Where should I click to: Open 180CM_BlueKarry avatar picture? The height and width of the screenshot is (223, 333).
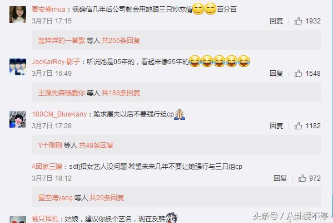pyautogui.click(x=18, y=119)
